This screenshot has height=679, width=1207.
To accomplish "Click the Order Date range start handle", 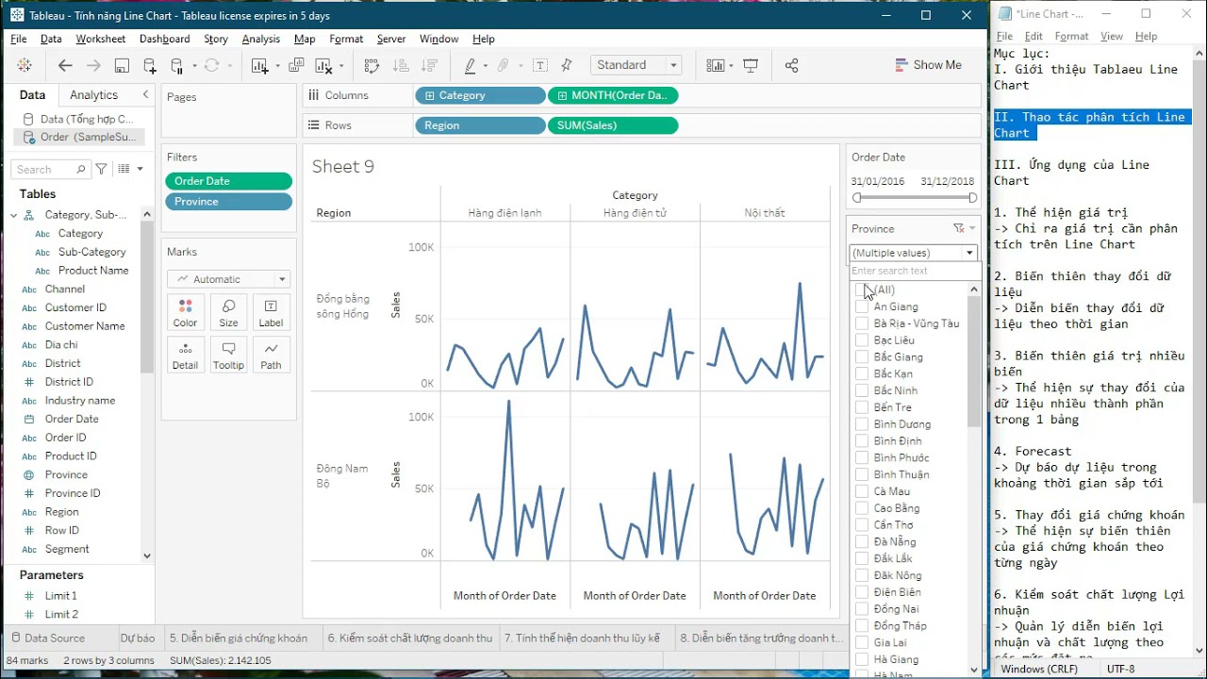I will pyautogui.click(x=857, y=197).
